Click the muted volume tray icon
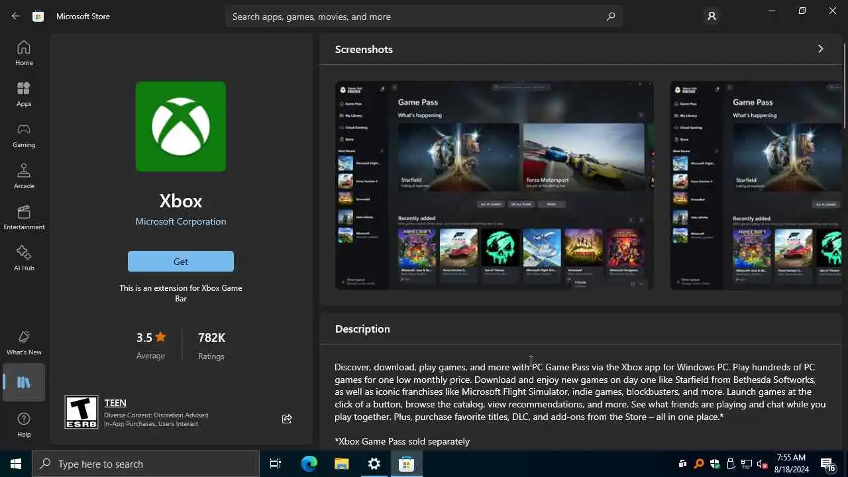This screenshot has width=848, height=477. click(763, 464)
